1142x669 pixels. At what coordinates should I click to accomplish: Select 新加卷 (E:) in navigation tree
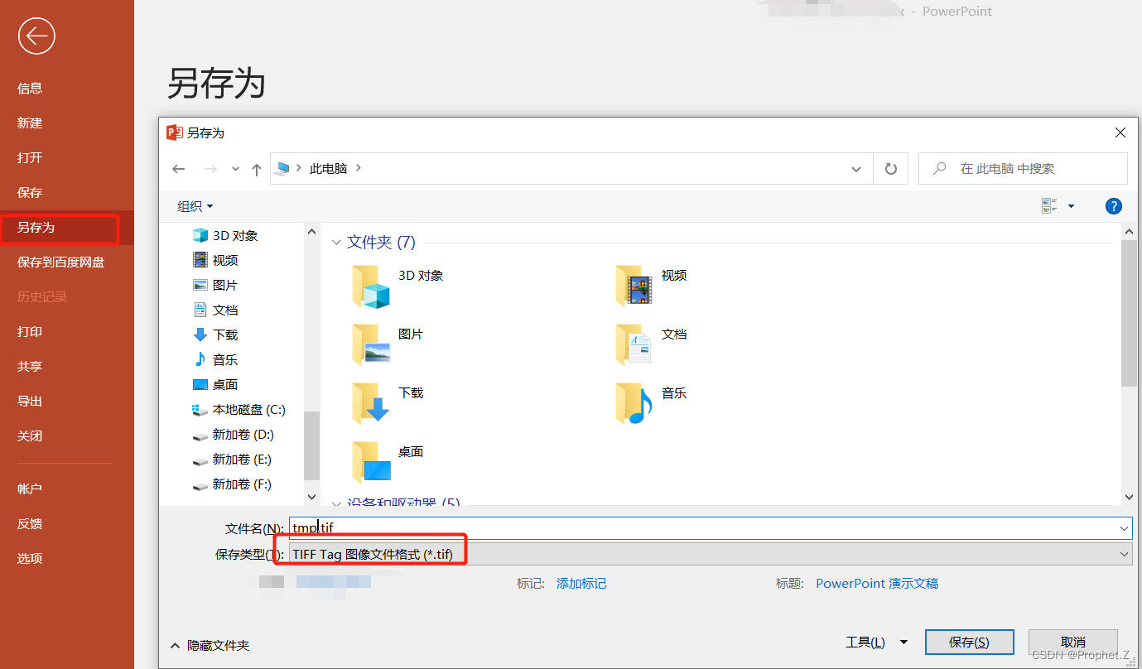click(x=233, y=459)
